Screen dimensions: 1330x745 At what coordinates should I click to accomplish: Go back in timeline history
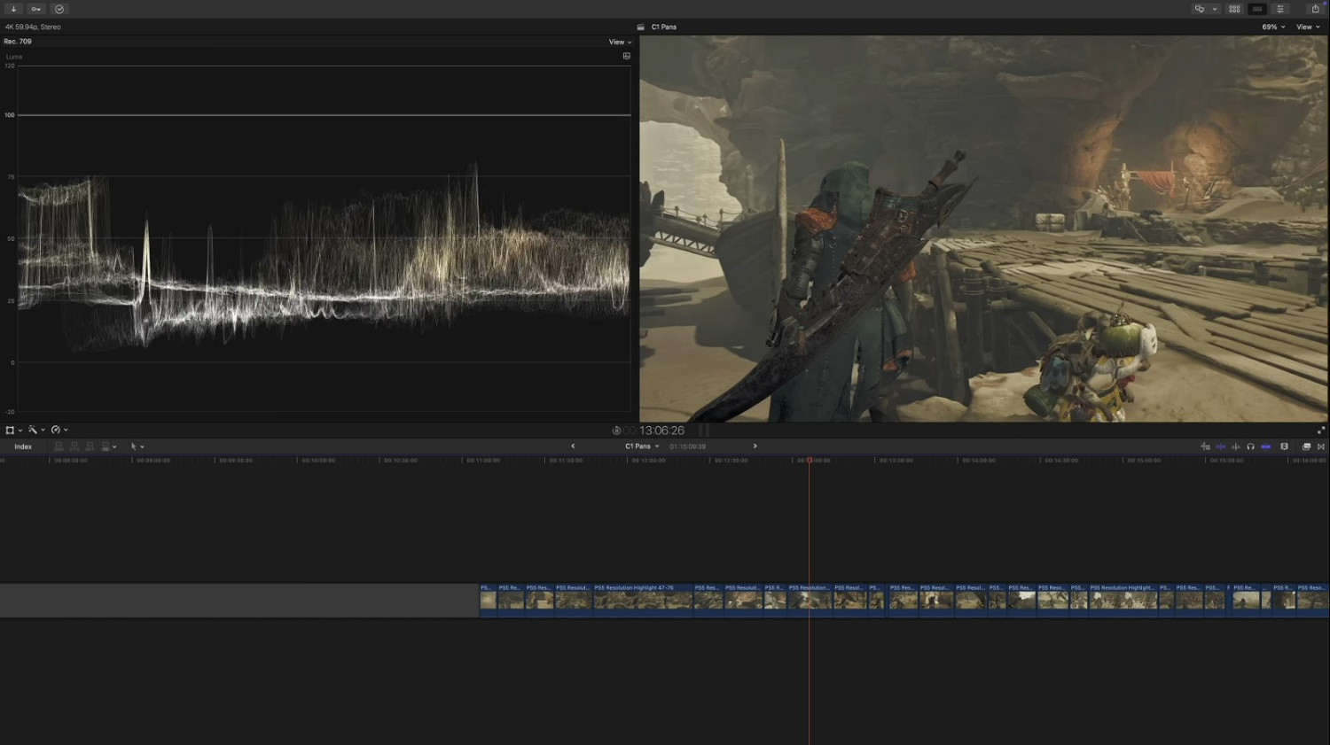click(x=573, y=446)
